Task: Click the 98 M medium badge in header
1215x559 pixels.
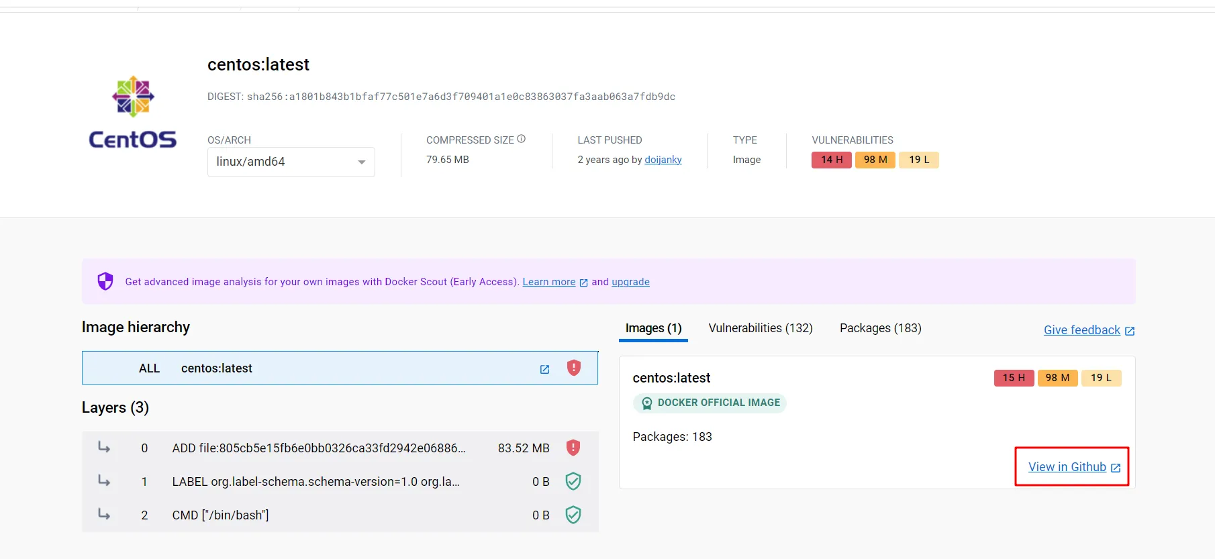Action: coord(875,160)
